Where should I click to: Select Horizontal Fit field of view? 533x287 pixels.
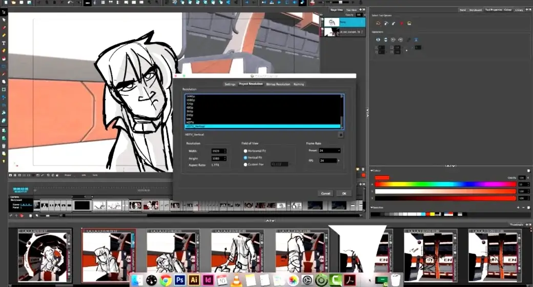pyautogui.click(x=245, y=151)
